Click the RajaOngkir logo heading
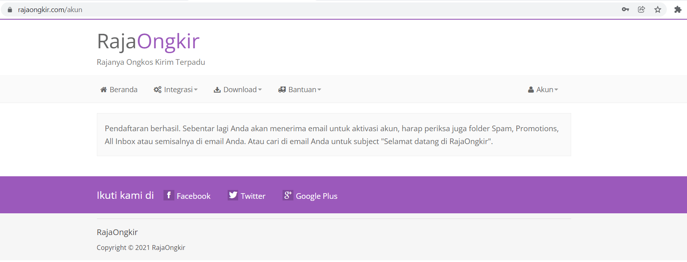This screenshot has width=687, height=262. click(148, 41)
